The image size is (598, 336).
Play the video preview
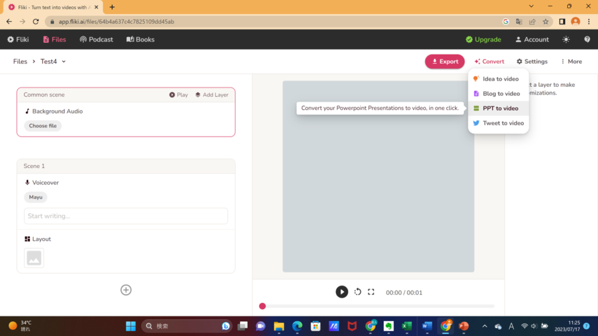point(342,292)
